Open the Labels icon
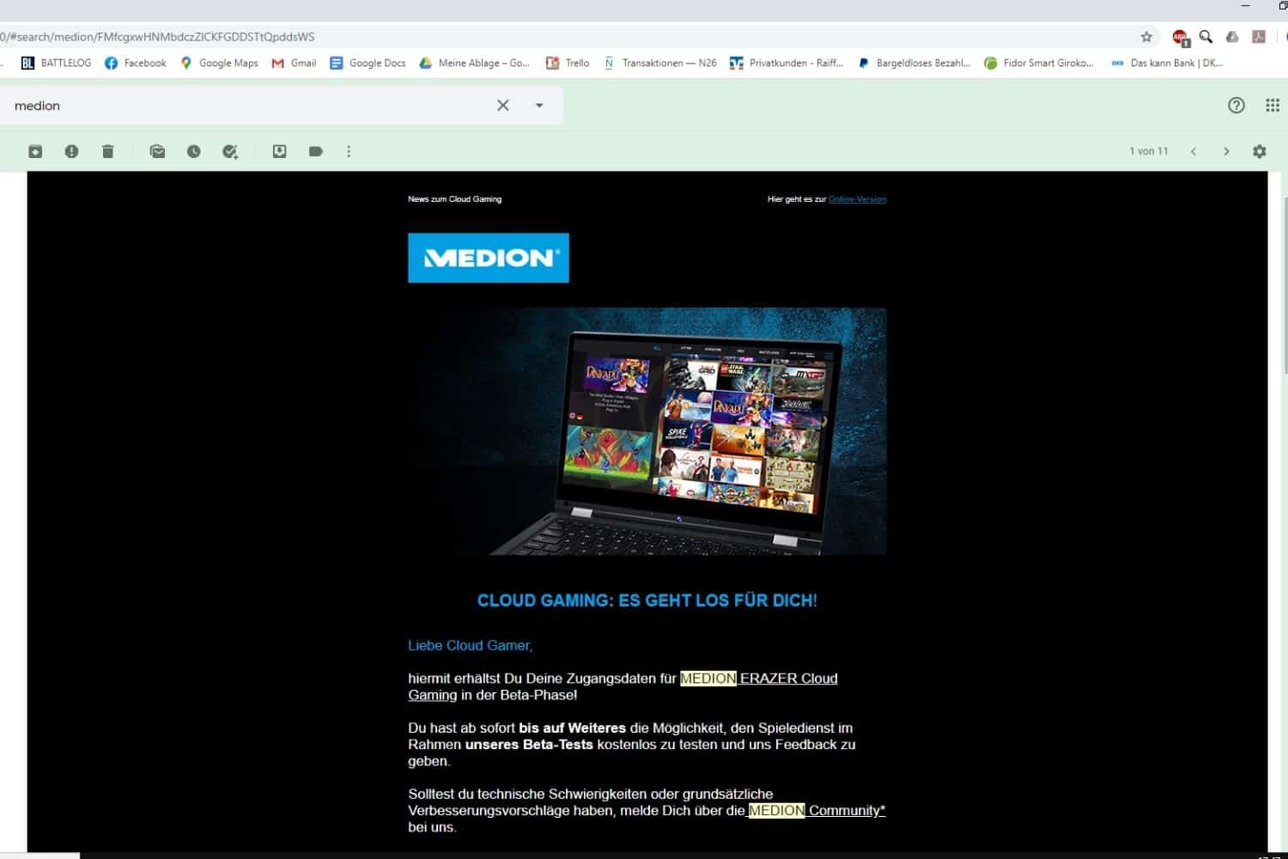The width and height of the screenshot is (1288, 859). pos(315,151)
